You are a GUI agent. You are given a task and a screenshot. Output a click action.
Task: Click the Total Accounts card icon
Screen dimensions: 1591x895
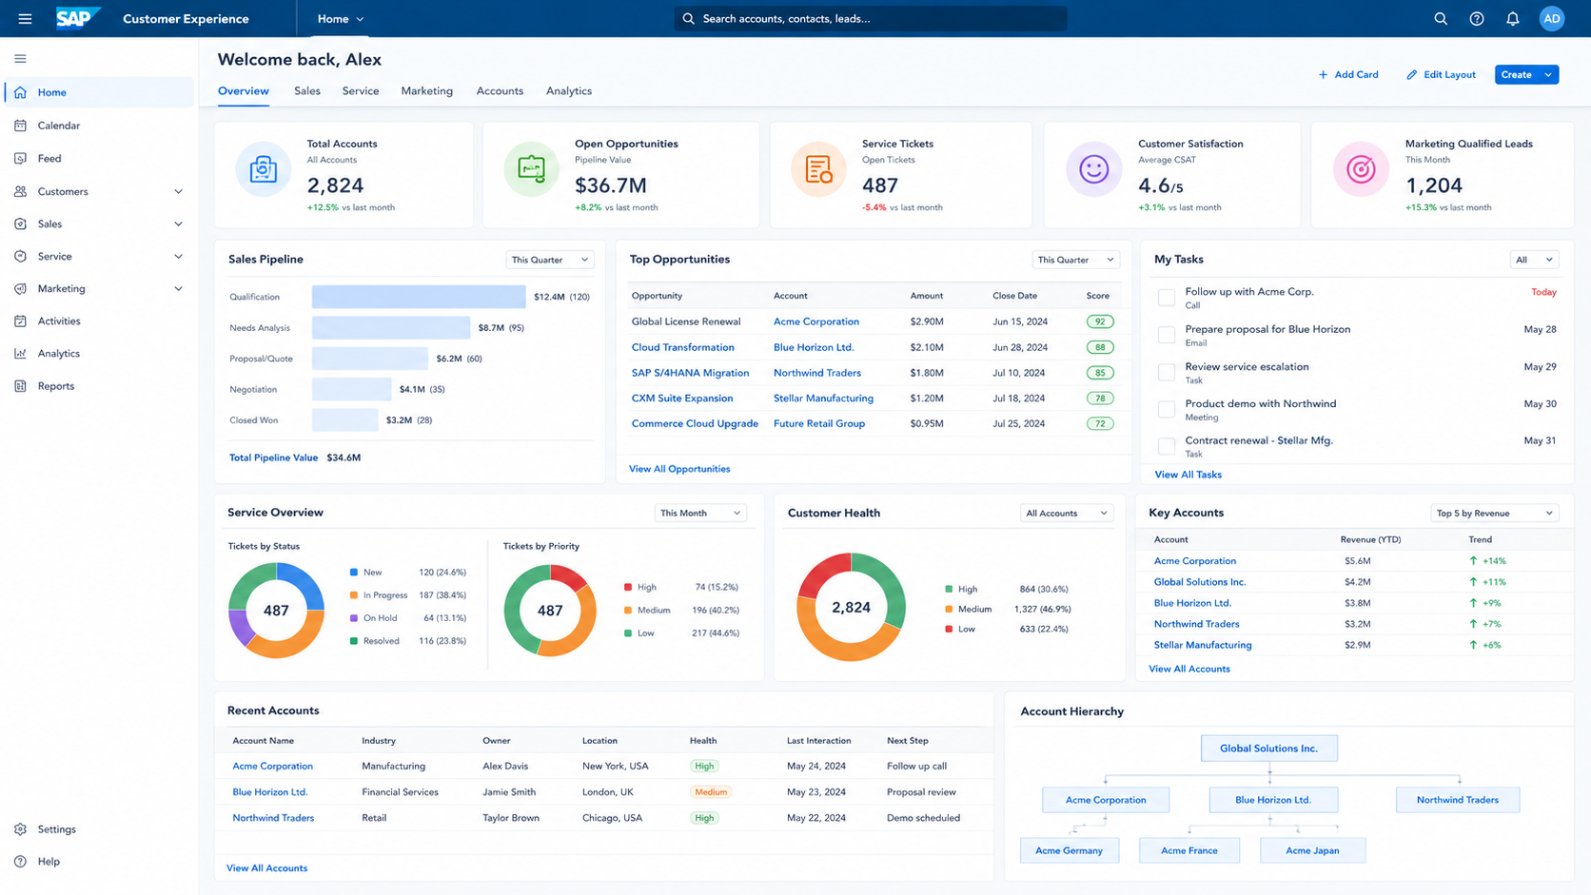263,169
